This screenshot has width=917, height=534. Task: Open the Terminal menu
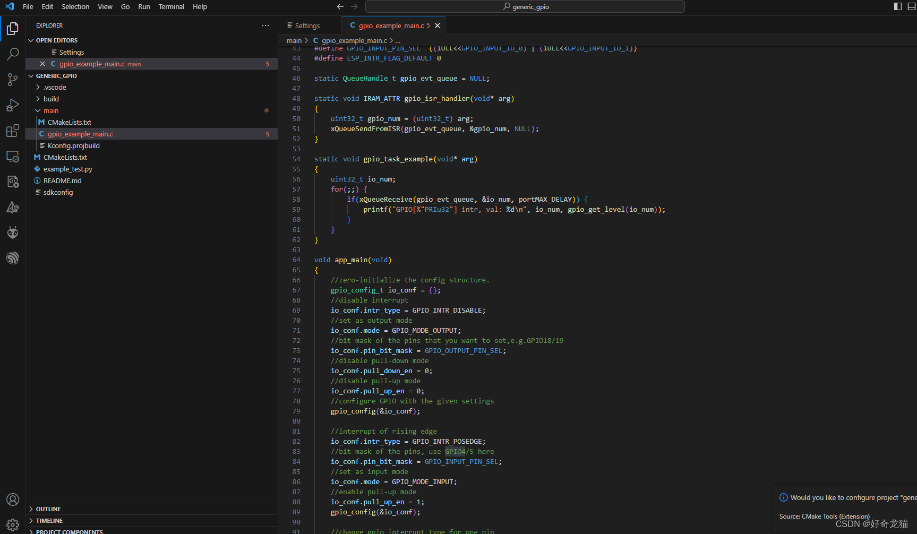tap(172, 6)
